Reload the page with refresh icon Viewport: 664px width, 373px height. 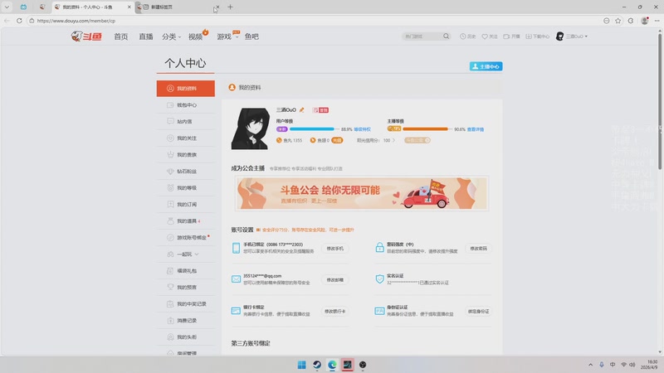pyautogui.click(x=19, y=21)
